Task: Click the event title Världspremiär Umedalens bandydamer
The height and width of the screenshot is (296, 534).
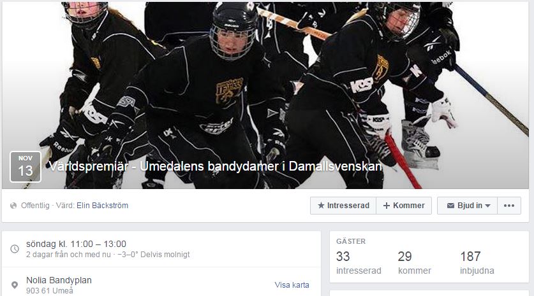Action: [x=215, y=167]
